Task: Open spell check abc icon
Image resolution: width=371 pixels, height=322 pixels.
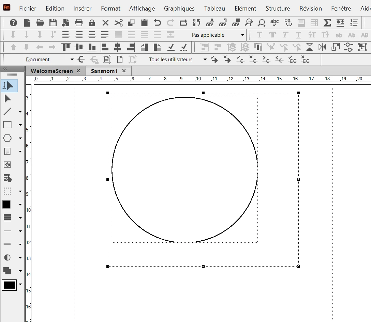Action: 274,23
